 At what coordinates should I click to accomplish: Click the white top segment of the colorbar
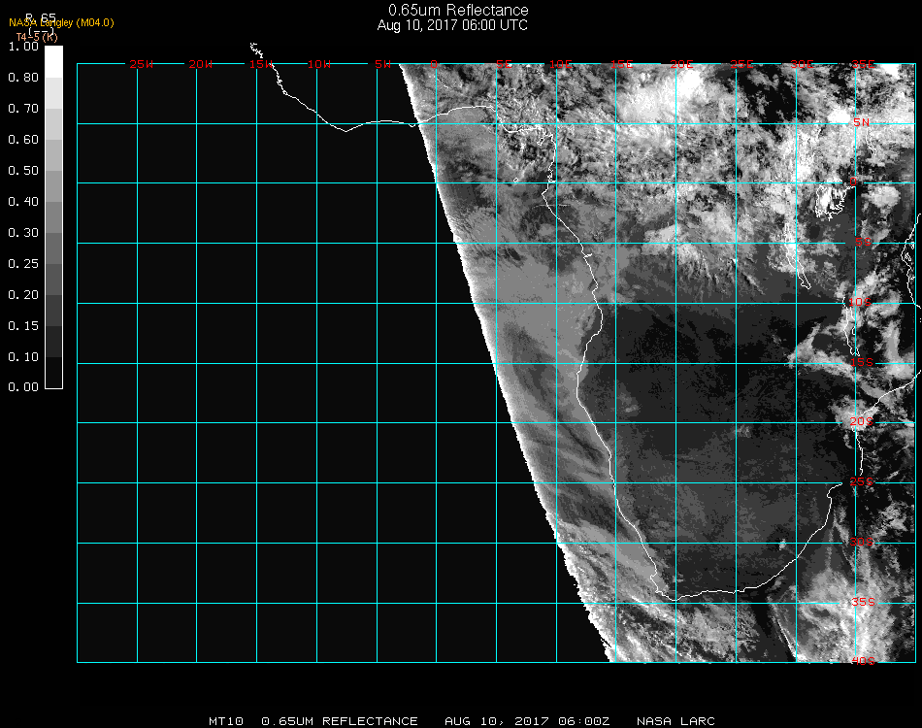click(x=53, y=62)
